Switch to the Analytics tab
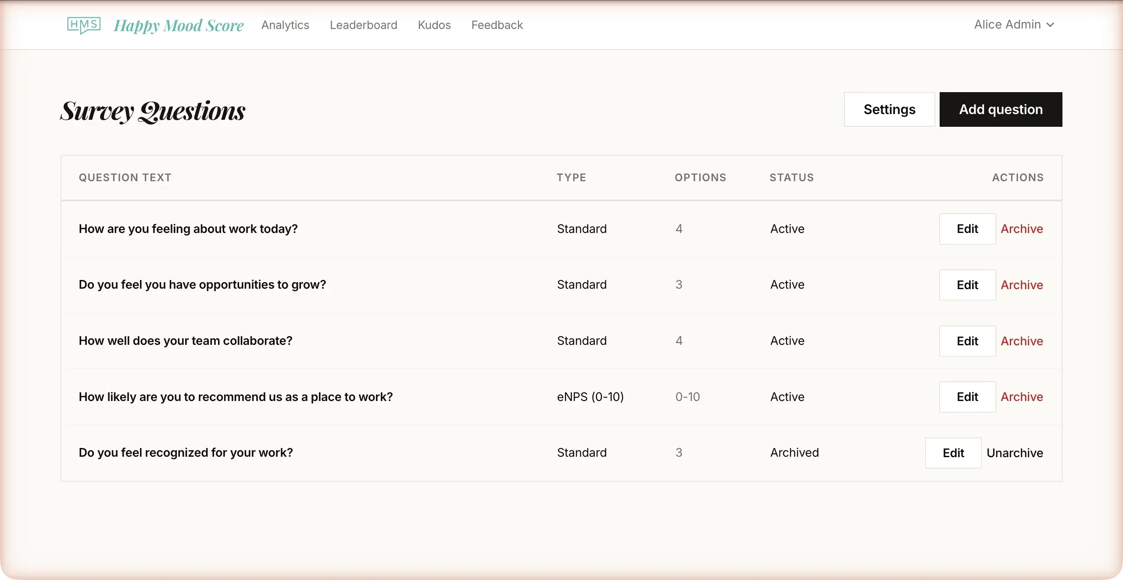1123x580 pixels. [285, 25]
